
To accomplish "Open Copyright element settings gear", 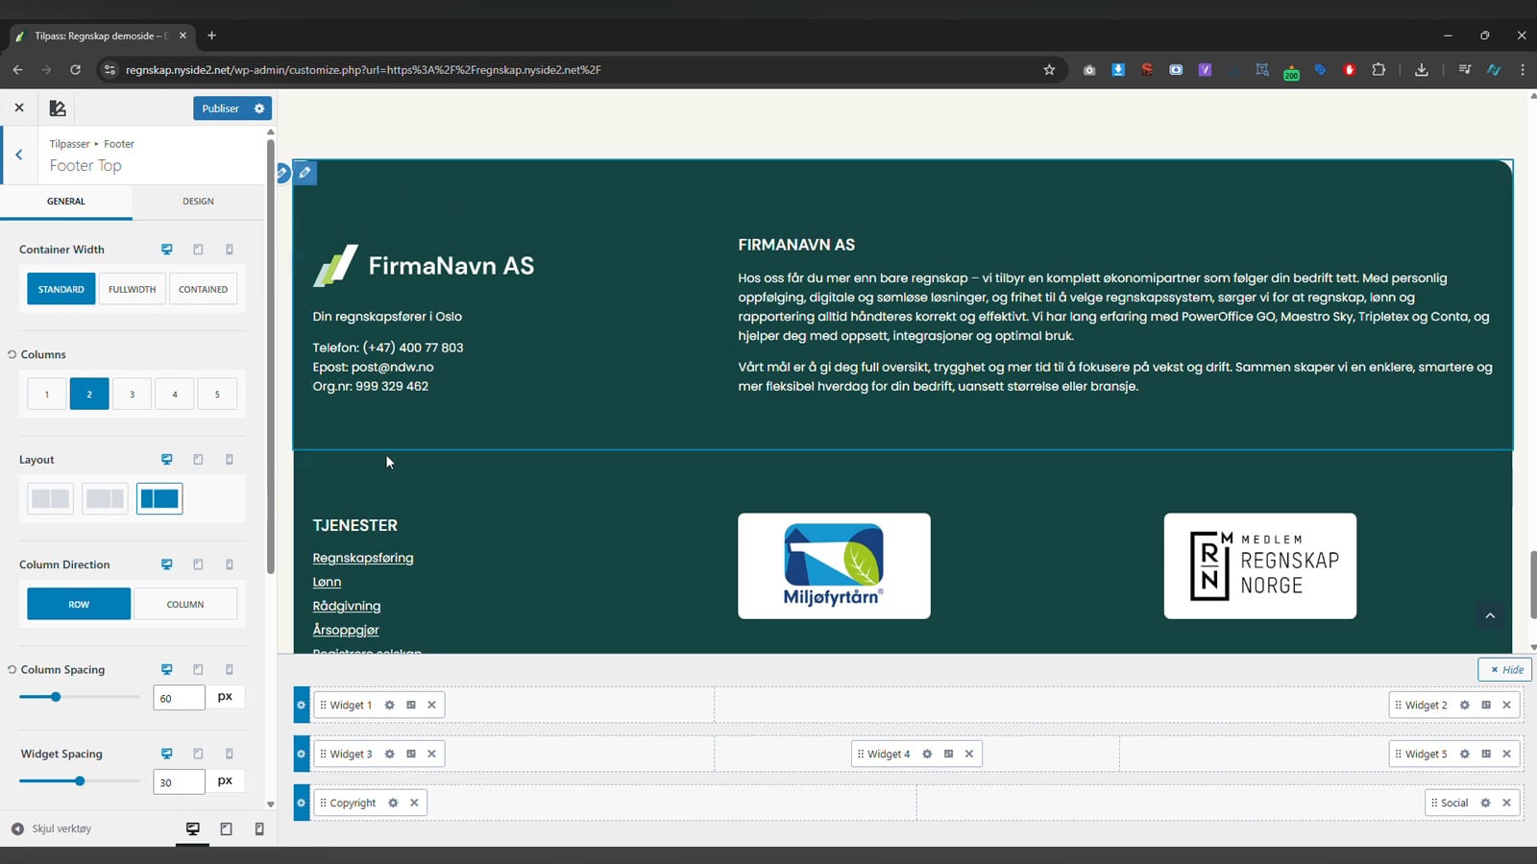I will [393, 803].
